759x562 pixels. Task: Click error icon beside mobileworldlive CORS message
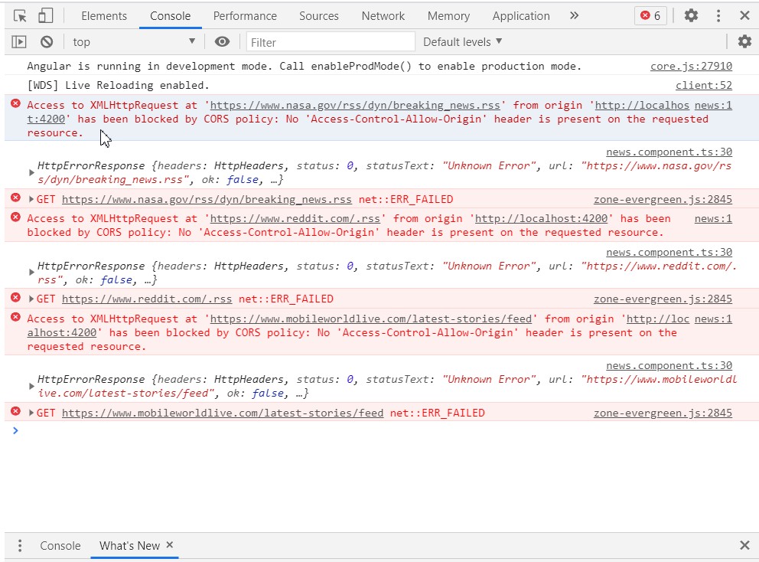16,317
